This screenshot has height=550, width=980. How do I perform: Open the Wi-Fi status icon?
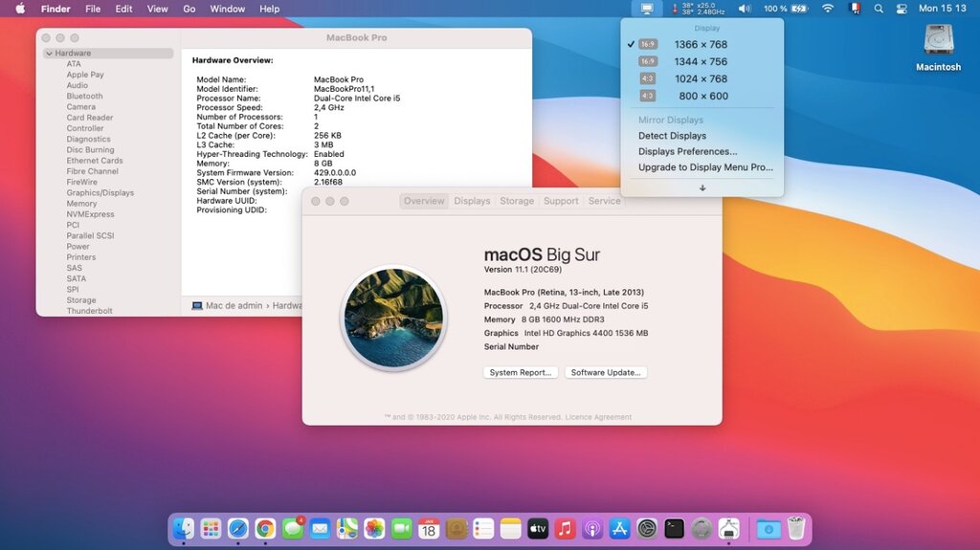tap(828, 9)
